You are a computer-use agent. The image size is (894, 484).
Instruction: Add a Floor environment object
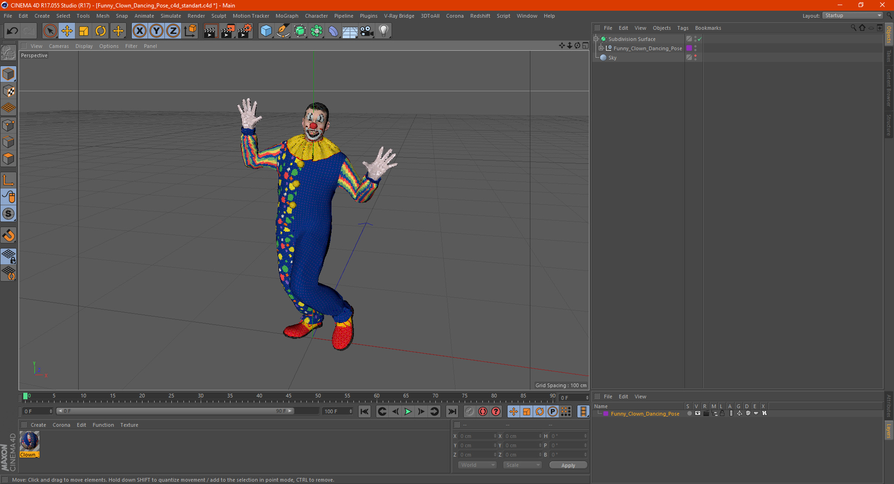pyautogui.click(x=350, y=31)
